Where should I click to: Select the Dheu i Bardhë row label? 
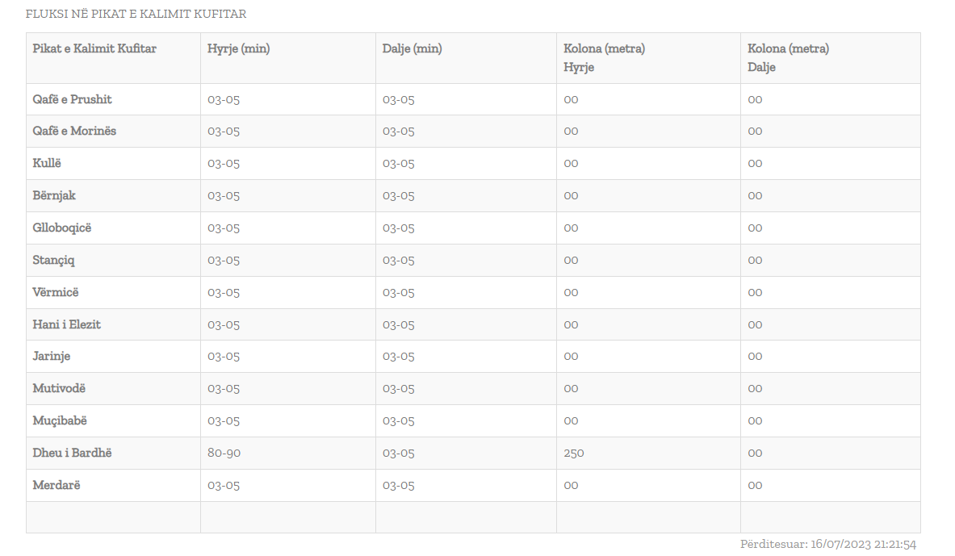point(73,453)
